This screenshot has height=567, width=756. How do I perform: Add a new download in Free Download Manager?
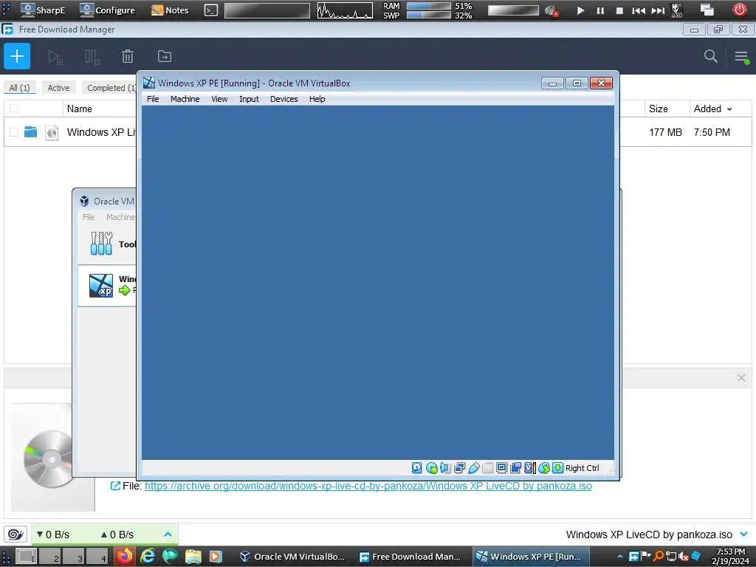[17, 56]
